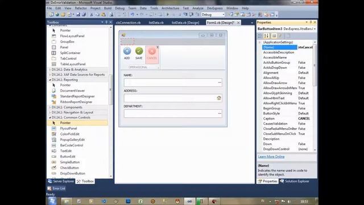Click the Save icon in main toolbar
The height and width of the screenshot is (205, 364).
(78, 15)
